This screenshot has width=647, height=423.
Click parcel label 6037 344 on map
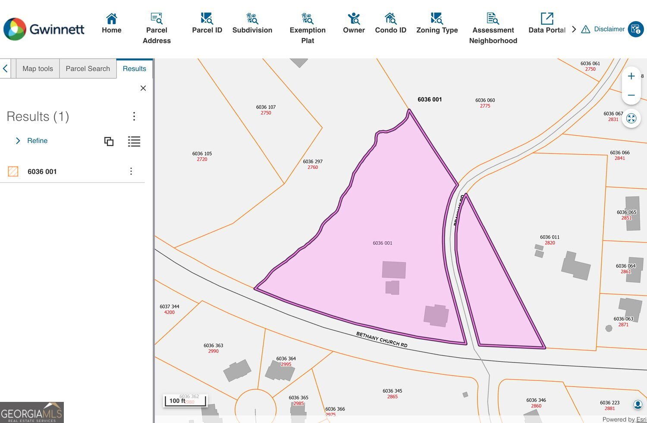[x=170, y=309]
